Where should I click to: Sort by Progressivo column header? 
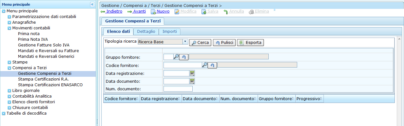click(309, 99)
